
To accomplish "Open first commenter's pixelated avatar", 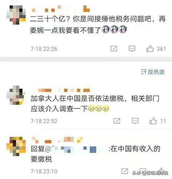I will click(x=16, y=15).
